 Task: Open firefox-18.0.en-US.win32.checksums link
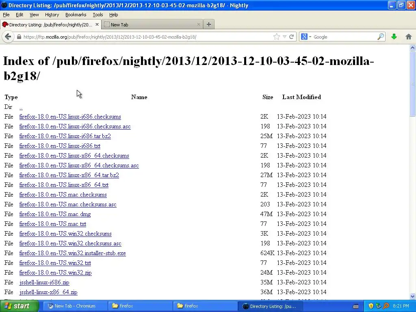point(65,234)
